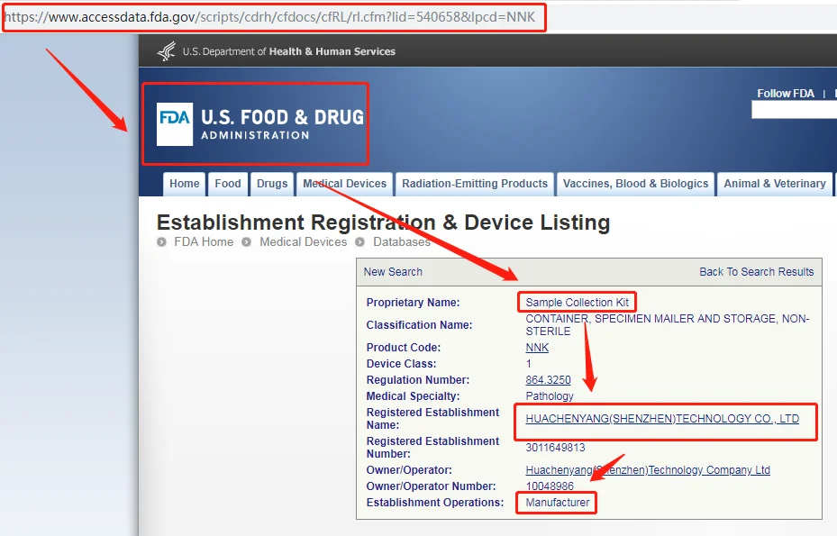The image size is (837, 536).
Task: Select owner/operator number 10048986
Action: 550,486
